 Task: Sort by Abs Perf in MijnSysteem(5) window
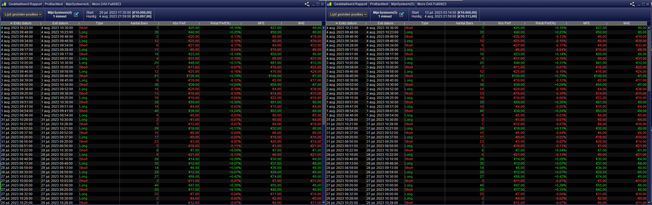[x=504, y=23]
